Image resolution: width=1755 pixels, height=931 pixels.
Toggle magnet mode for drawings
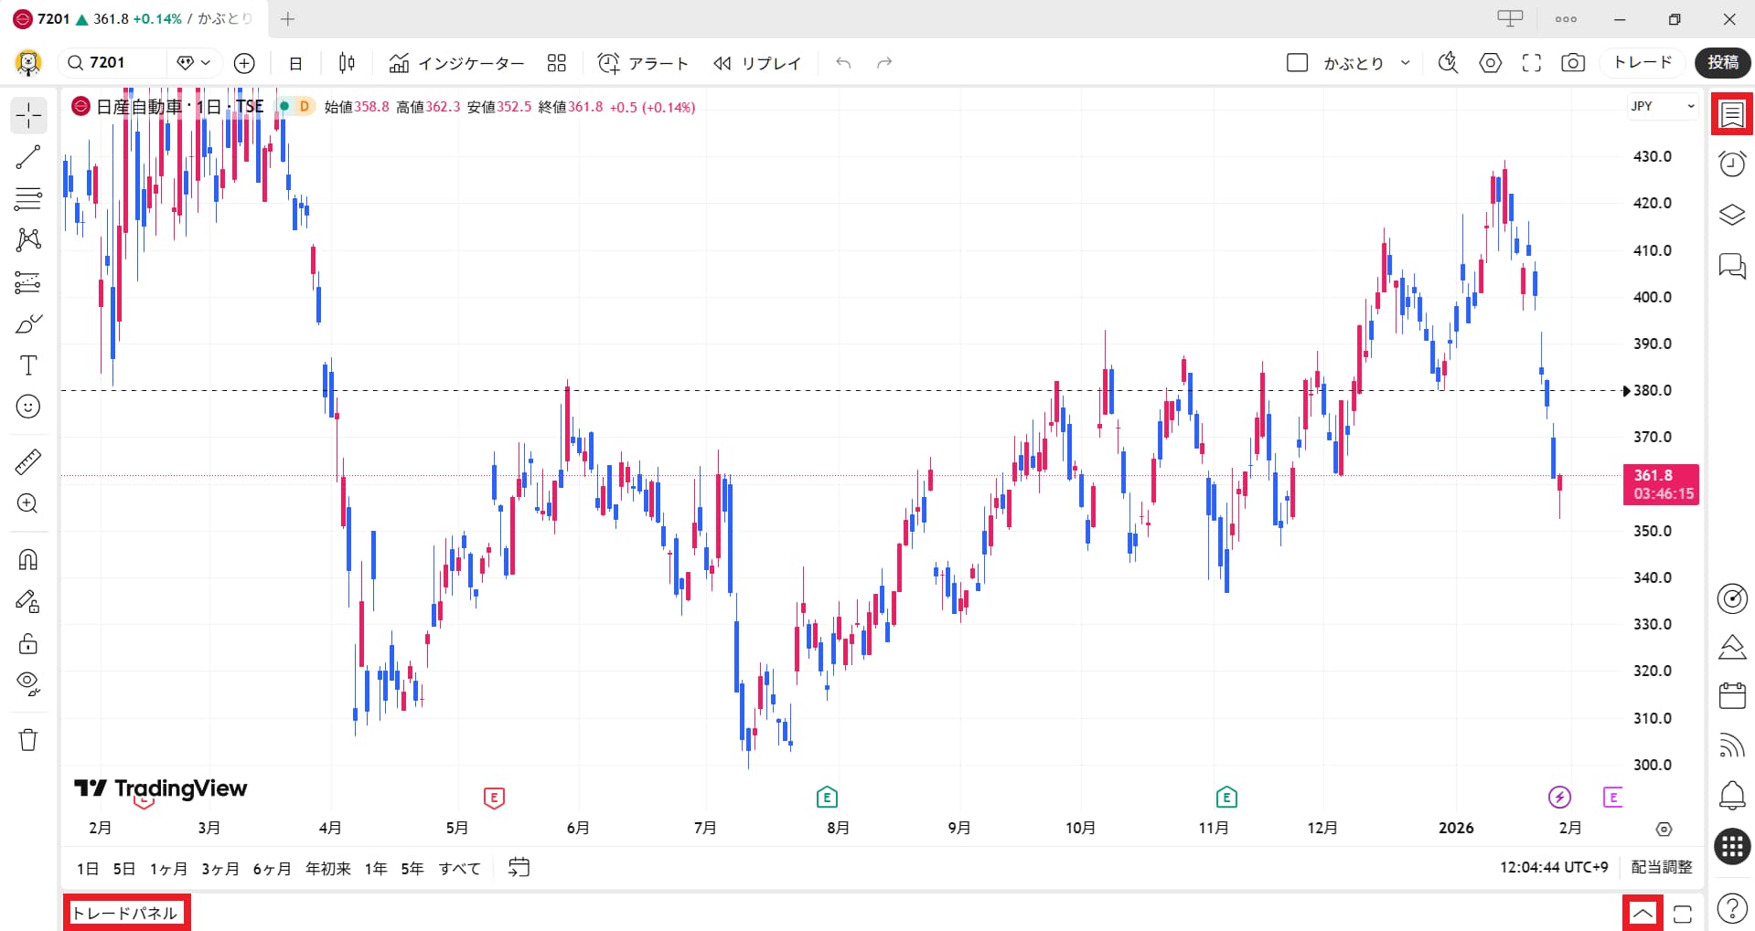coord(28,559)
